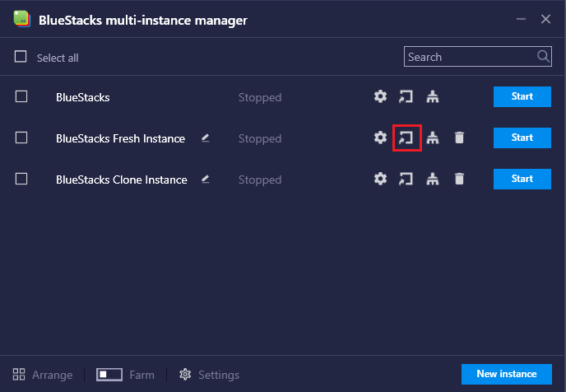Open the Arrange instances option

tap(43, 375)
